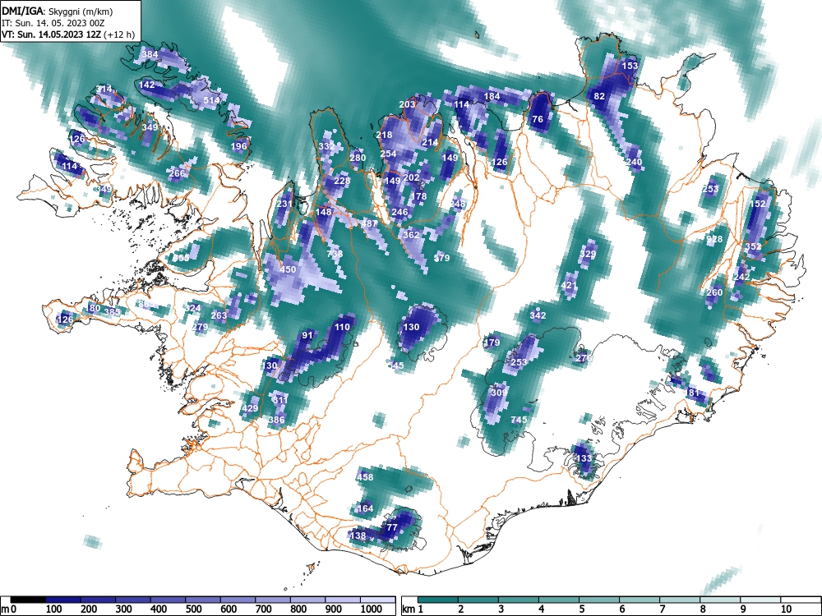Click the visibility value 181 on the map
This screenshot has height=616, width=822.
[x=691, y=393]
